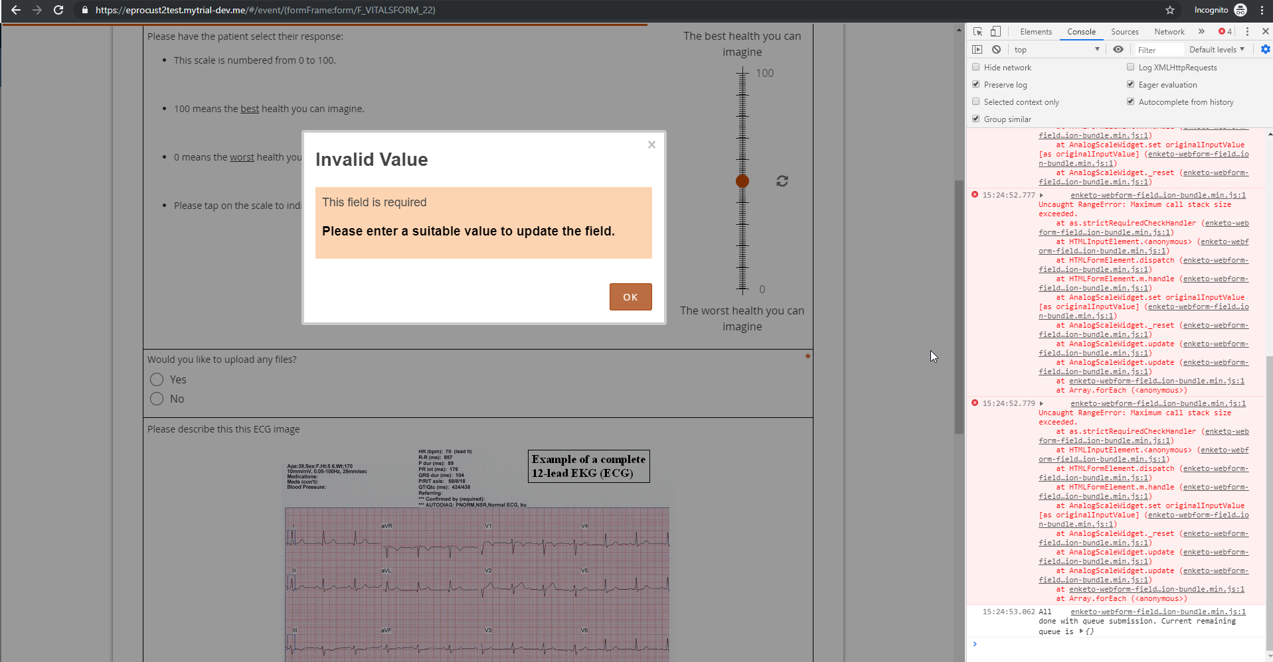The image size is (1273, 662).
Task: Dismiss the Invalid Value dialog with OK
Action: click(630, 297)
